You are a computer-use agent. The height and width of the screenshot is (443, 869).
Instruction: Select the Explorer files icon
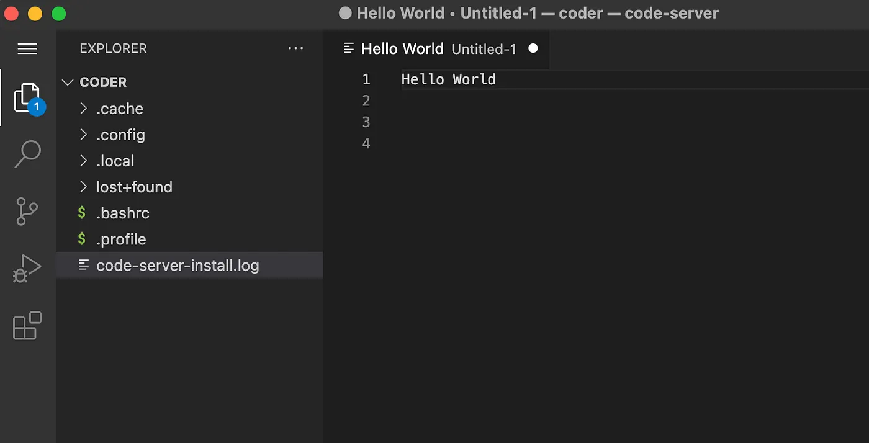[27, 97]
